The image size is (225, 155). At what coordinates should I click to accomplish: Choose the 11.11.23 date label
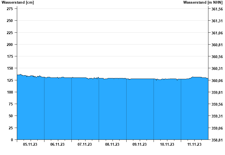click(194, 145)
